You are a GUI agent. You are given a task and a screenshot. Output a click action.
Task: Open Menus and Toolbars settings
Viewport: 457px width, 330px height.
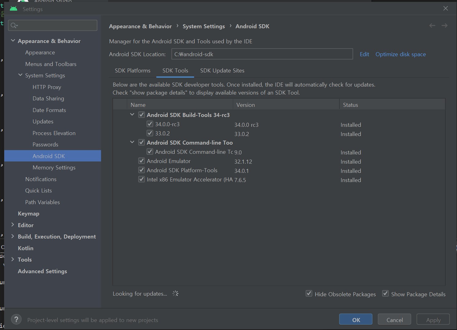pyautogui.click(x=51, y=64)
